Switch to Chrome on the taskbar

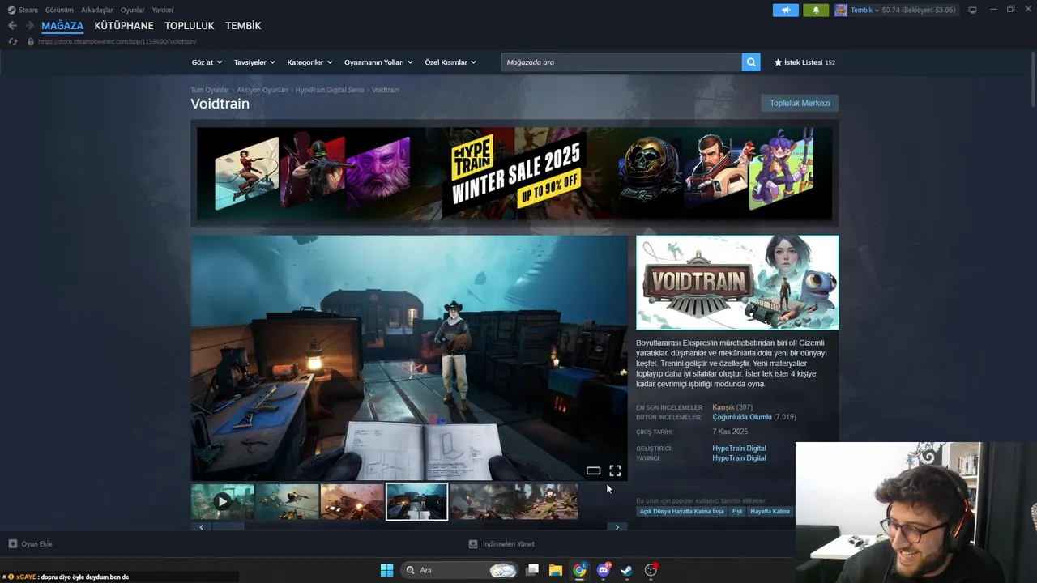(x=579, y=570)
